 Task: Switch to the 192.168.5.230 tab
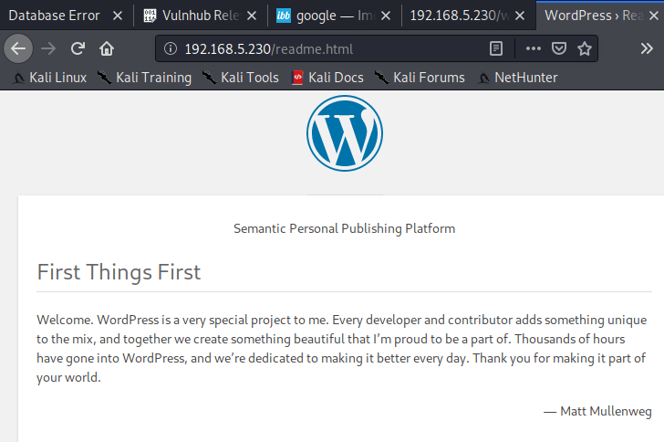tap(469, 16)
